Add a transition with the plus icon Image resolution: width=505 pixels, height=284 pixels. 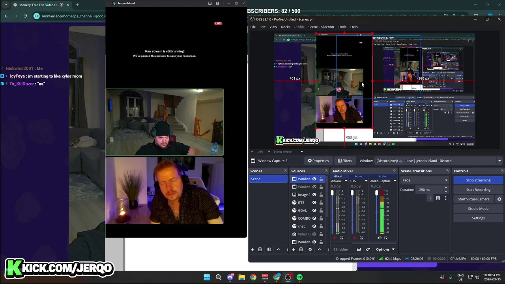tap(430, 198)
